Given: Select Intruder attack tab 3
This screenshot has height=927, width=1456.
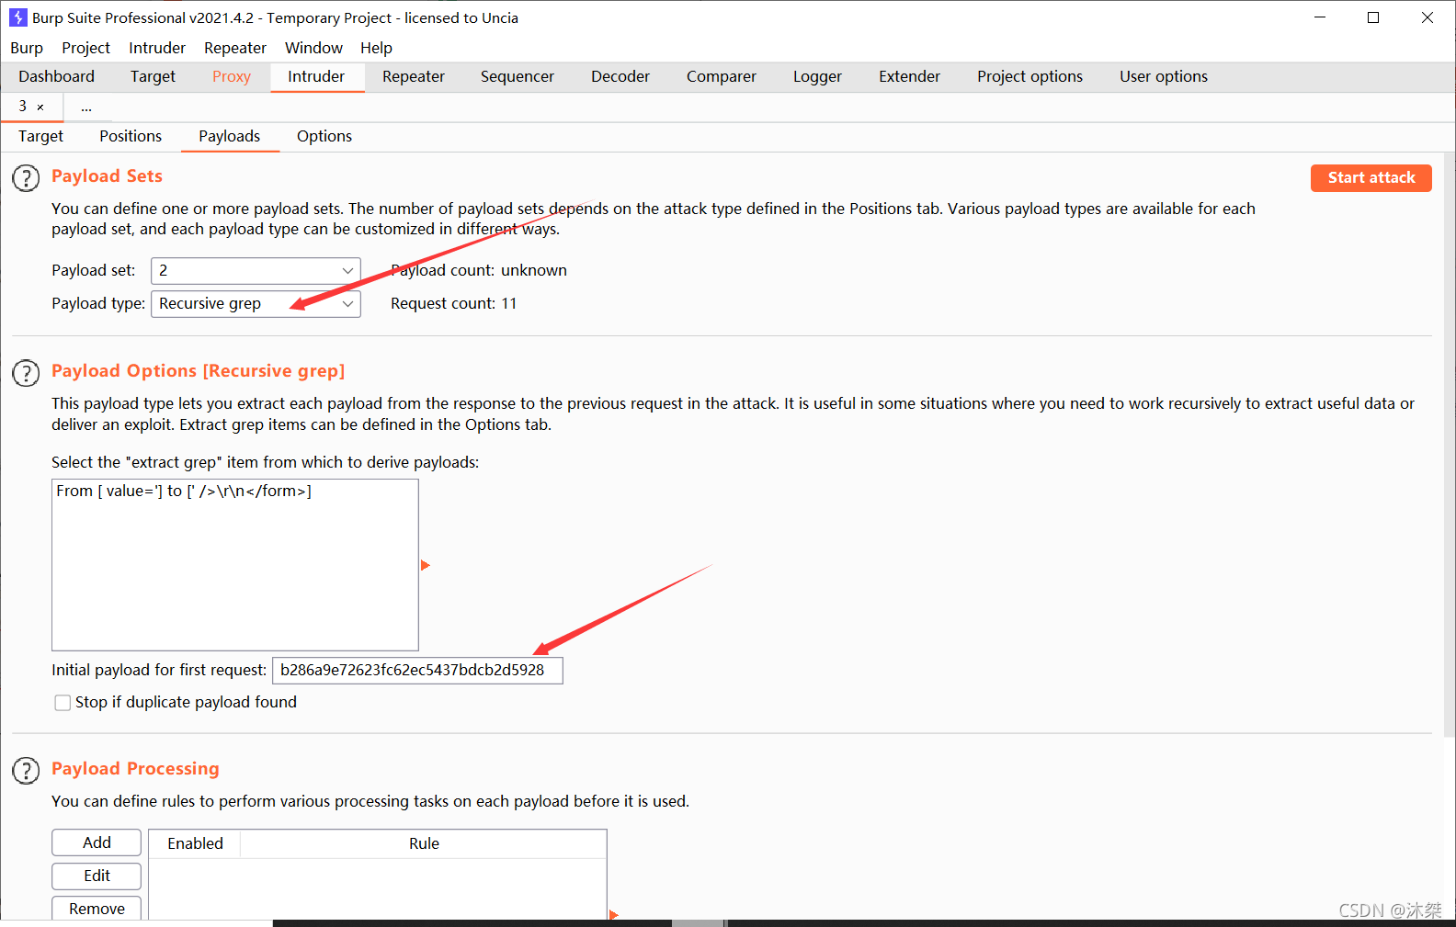Looking at the screenshot, I should (23, 107).
